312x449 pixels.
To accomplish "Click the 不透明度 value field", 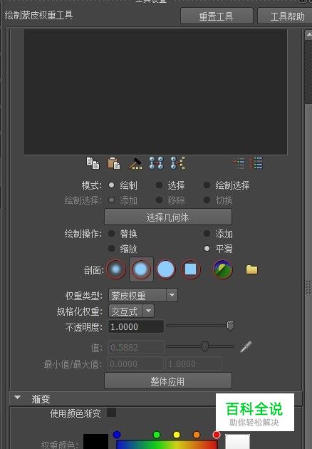I will (x=136, y=326).
